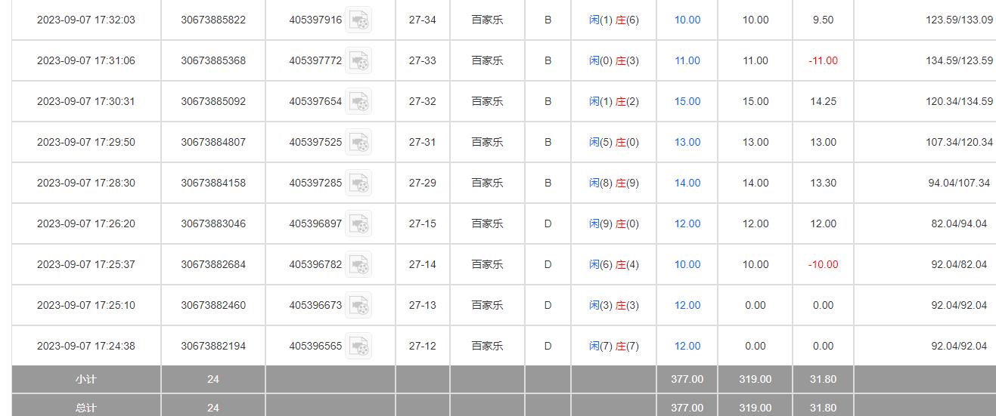Click timestamp 2023-09-07 17:31:06

coord(86,60)
